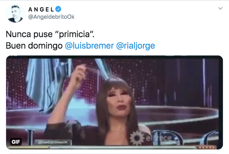Open the @AngeldebritoOk handle
229x154 pixels.
[x=51, y=17]
